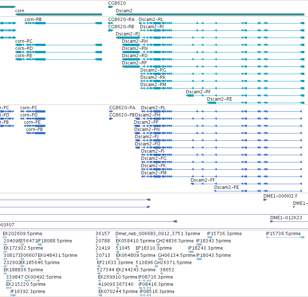Screen dimensions: 308x297
Task: Select the EK070244.5prime EST label
Action: (x=118, y=292)
